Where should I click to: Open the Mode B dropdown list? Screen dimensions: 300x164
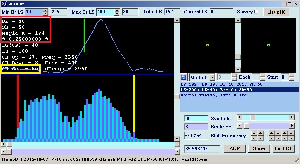pyautogui.click(x=212, y=77)
